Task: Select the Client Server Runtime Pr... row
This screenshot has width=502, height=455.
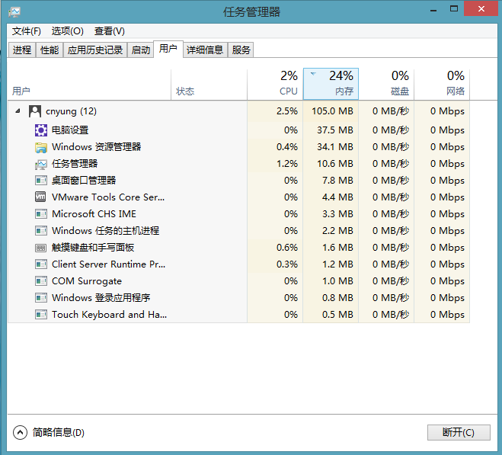Action: [239, 264]
